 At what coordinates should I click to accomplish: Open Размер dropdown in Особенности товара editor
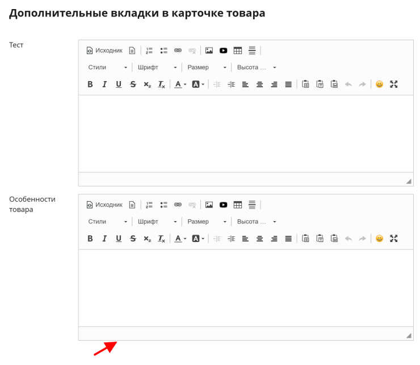coord(207,222)
